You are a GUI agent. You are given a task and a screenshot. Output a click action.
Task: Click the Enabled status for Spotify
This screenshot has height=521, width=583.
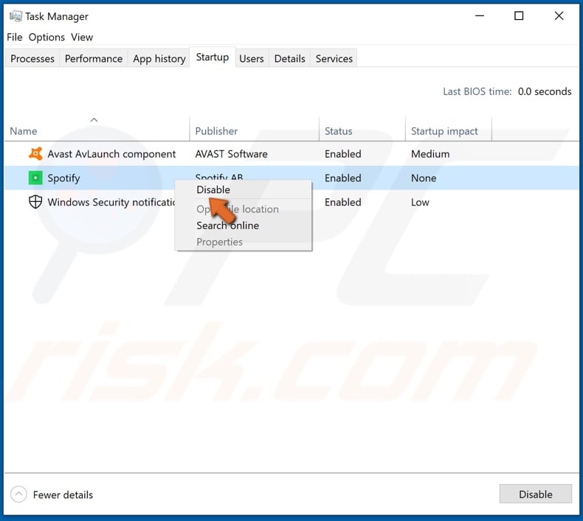[x=343, y=178]
